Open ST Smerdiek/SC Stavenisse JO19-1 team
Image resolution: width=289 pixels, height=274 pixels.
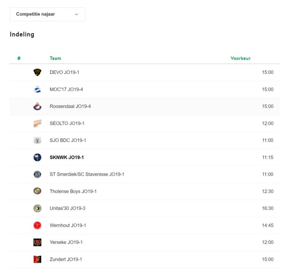87,174
